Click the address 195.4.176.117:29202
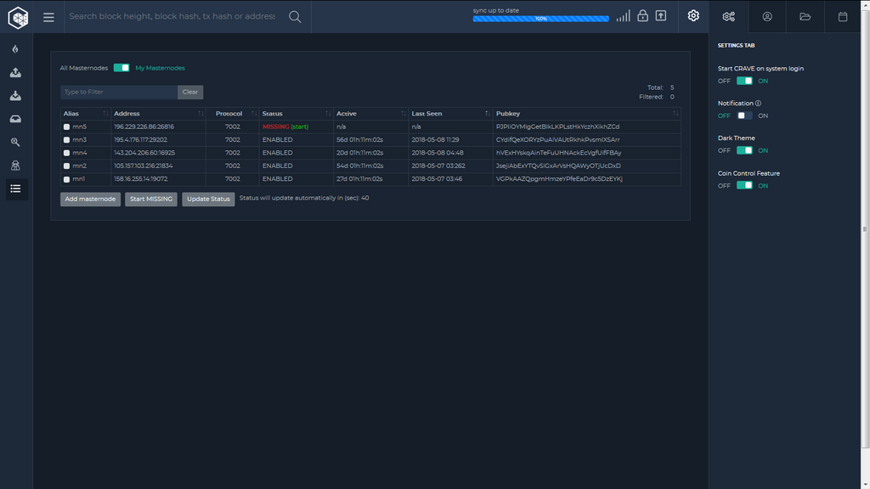This screenshot has height=489, width=870. [x=140, y=140]
